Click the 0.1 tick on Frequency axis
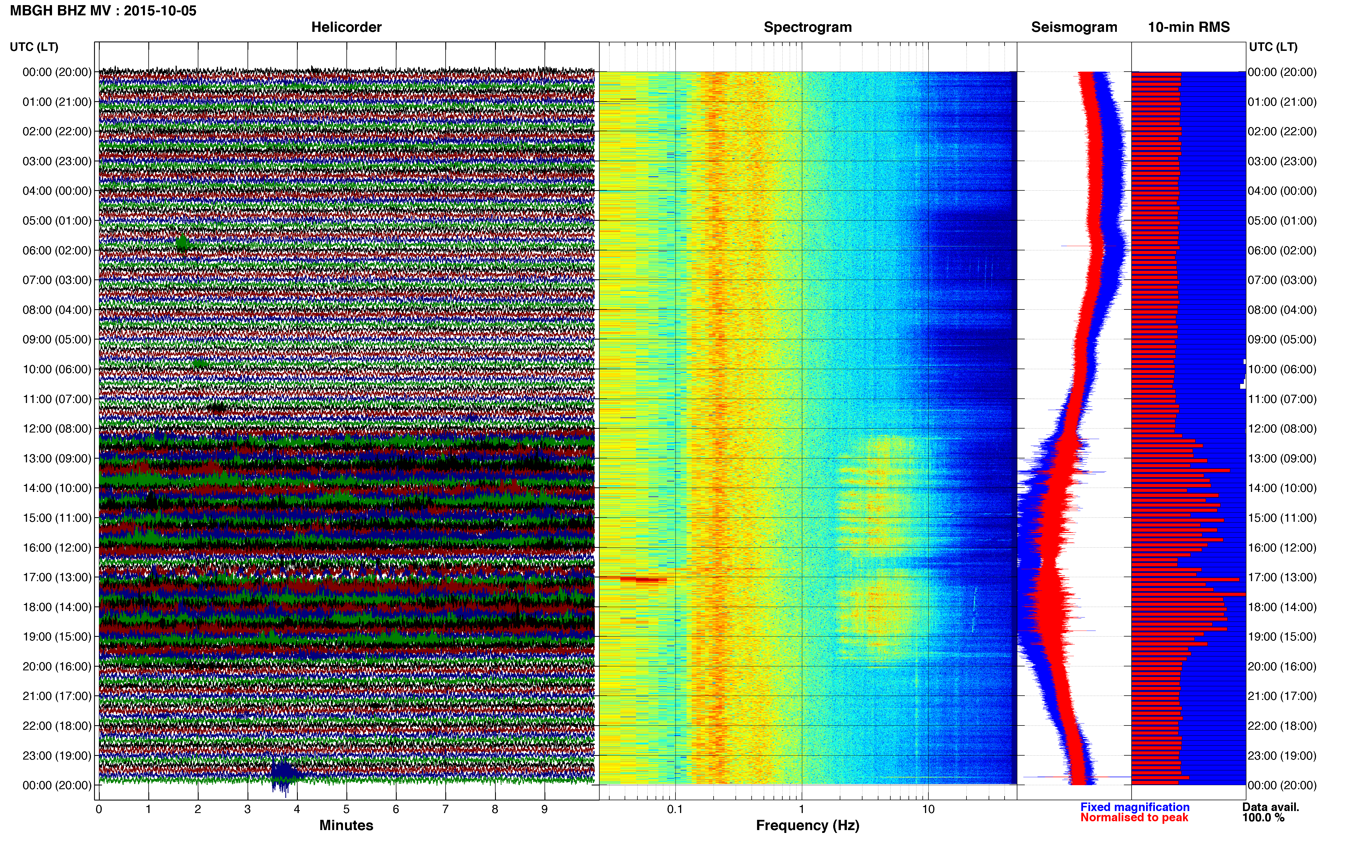Screen dimensions: 1347x842 [x=675, y=810]
